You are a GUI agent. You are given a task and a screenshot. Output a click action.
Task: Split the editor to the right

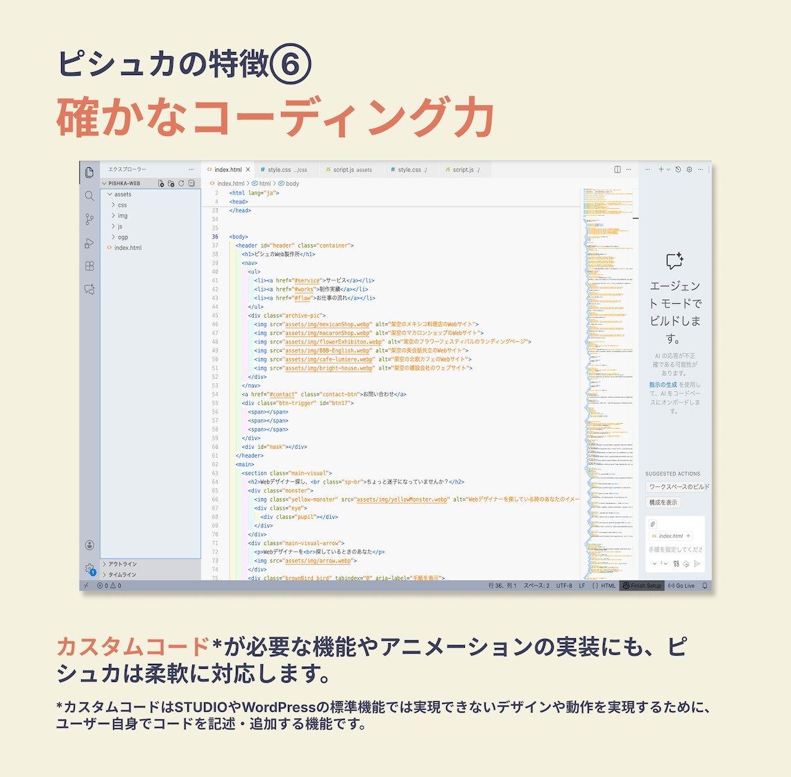pos(617,169)
